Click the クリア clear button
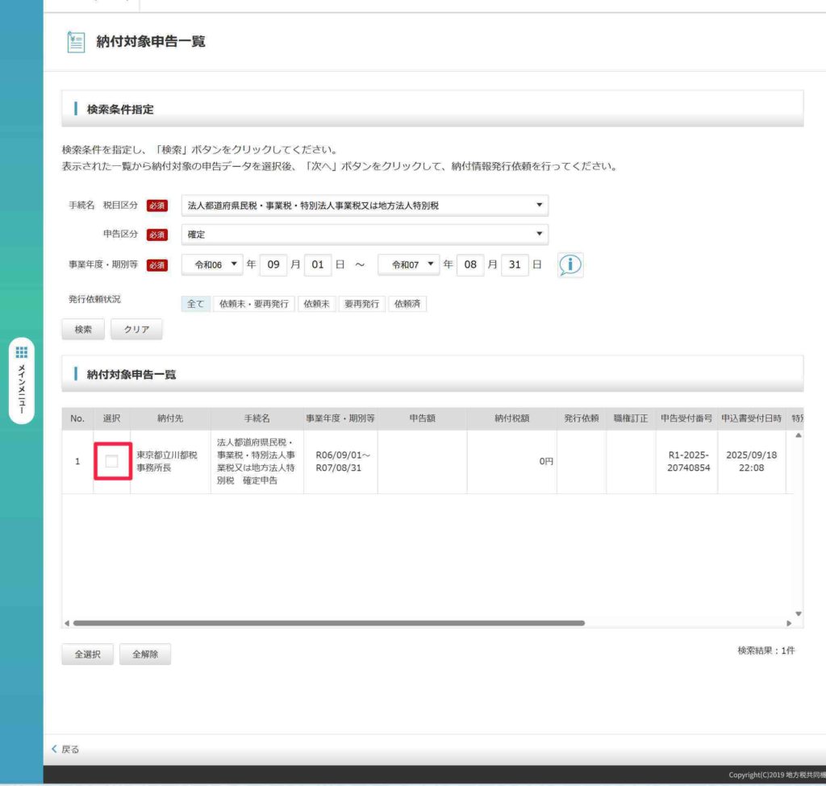Image resolution: width=826 pixels, height=786 pixels. tap(136, 330)
